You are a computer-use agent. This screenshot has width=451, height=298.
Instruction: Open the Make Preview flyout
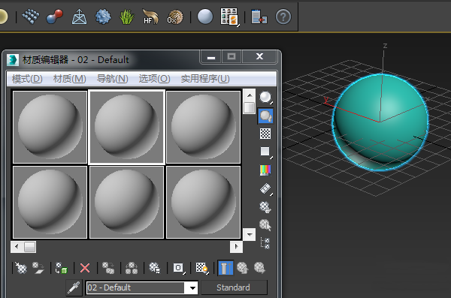[x=265, y=189]
